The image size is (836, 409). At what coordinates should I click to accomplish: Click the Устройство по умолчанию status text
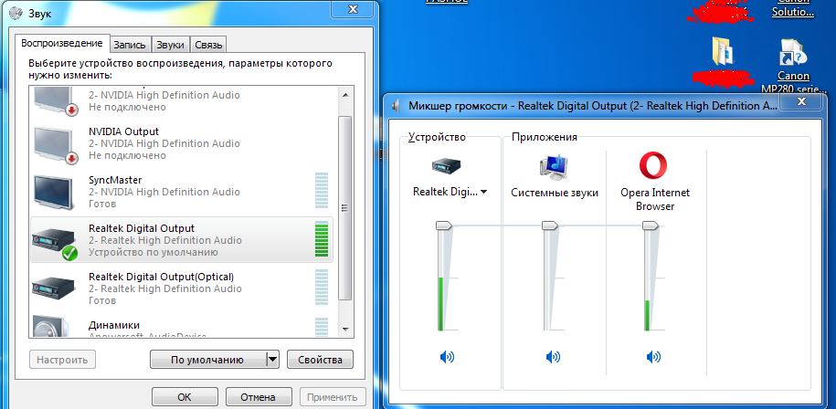coord(153,252)
